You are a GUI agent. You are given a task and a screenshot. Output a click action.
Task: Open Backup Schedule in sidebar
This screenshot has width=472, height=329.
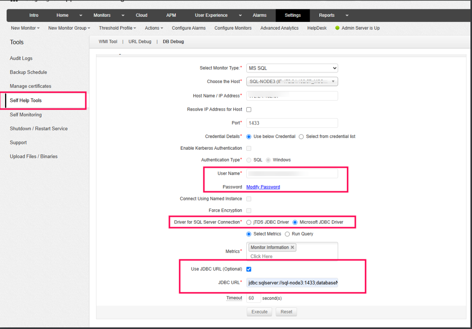[28, 73]
